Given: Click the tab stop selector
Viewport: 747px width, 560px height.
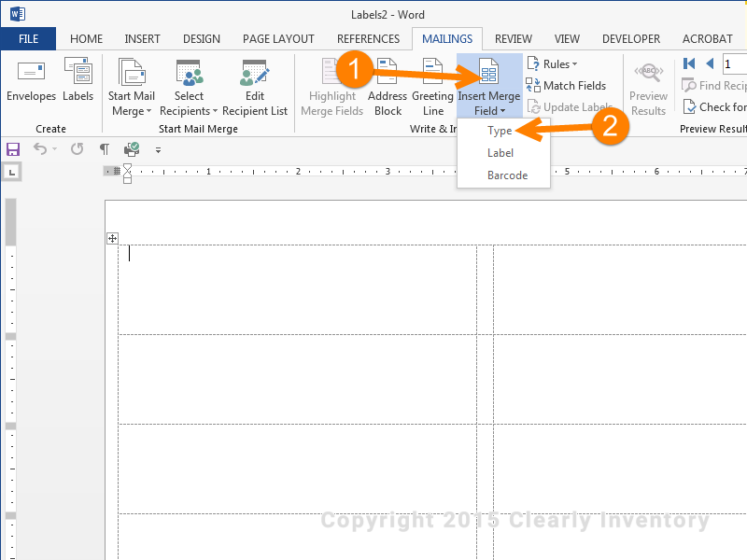Looking at the screenshot, I should pos(12,172).
